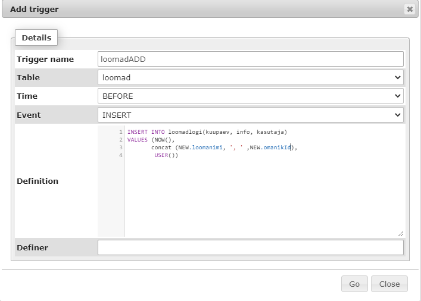The image size is (421, 301).
Task: Focus the Definer text field
Action: pos(250,247)
